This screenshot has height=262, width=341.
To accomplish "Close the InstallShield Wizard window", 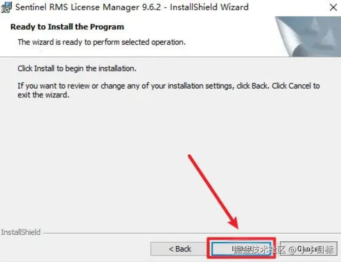I will click(333, 7).
